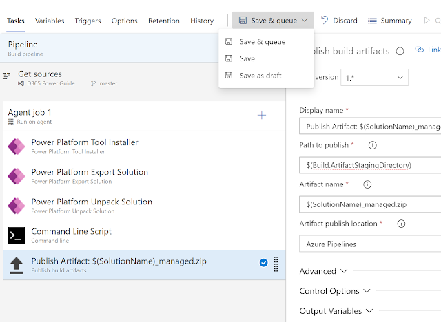441x322 pixels.
Task: Choose Save as draft from menu
Action: tap(260, 75)
